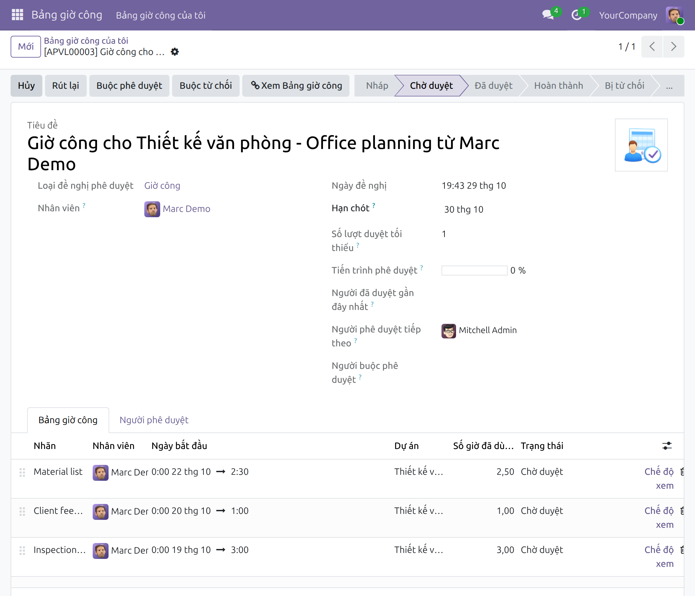The height and width of the screenshot is (596, 695).
Task: Delete the Client feedback row
Action: point(682,511)
